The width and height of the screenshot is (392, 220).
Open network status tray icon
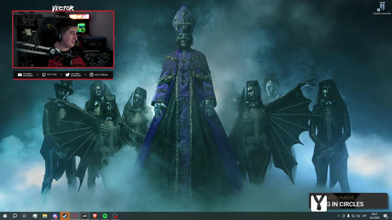[x=353, y=216]
